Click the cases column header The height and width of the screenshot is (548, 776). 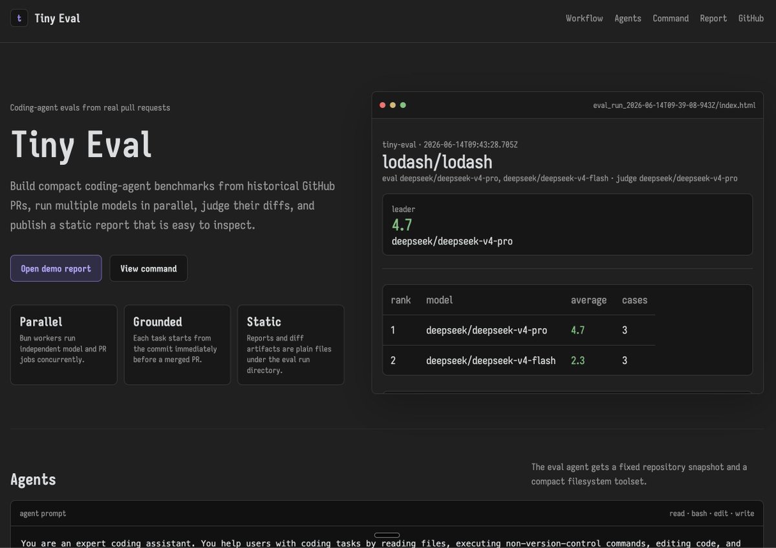click(x=634, y=300)
